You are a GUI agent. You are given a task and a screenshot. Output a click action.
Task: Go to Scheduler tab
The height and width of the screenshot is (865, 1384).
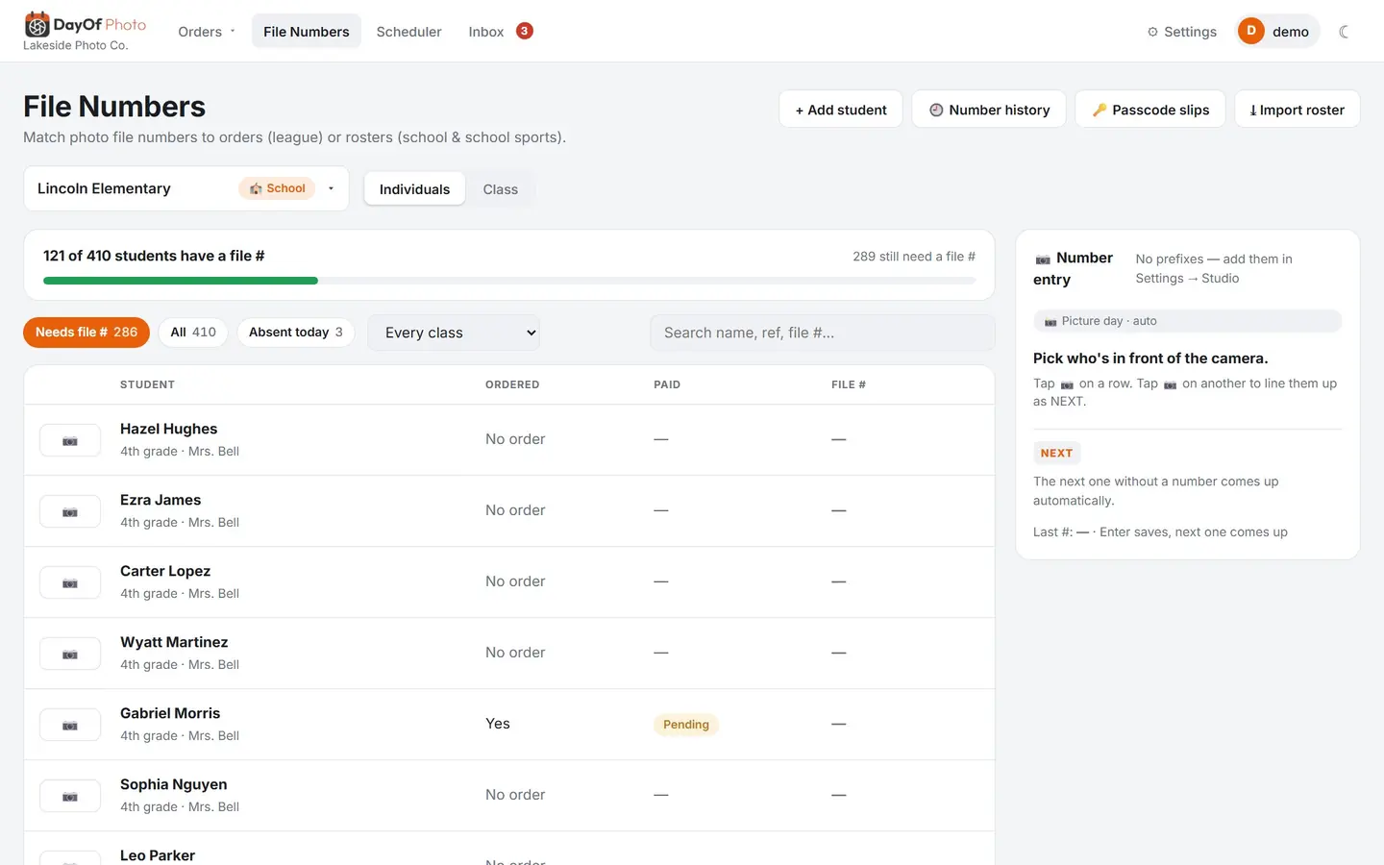tap(408, 32)
